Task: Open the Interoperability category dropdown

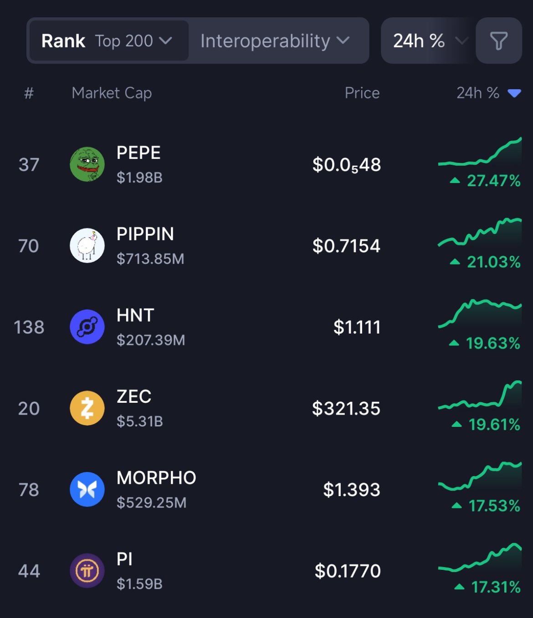Action: pos(275,41)
